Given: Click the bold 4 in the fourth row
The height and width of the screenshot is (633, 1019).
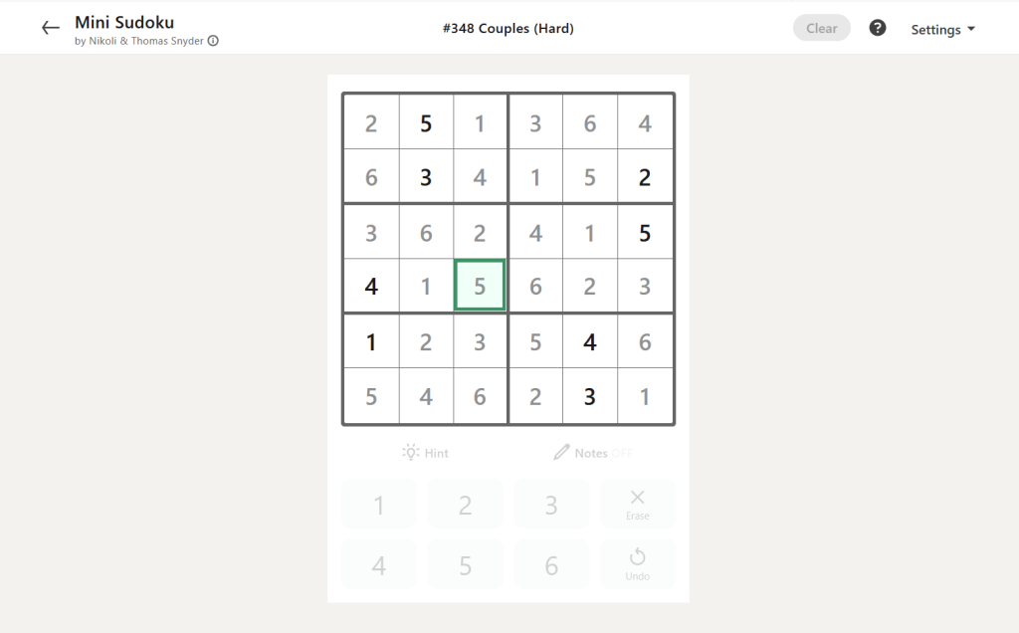Looking at the screenshot, I should [x=371, y=286].
